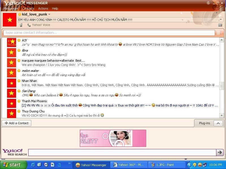Click the mobile phone icon under kid_love_punk
226x169 pixels.
[21, 25]
